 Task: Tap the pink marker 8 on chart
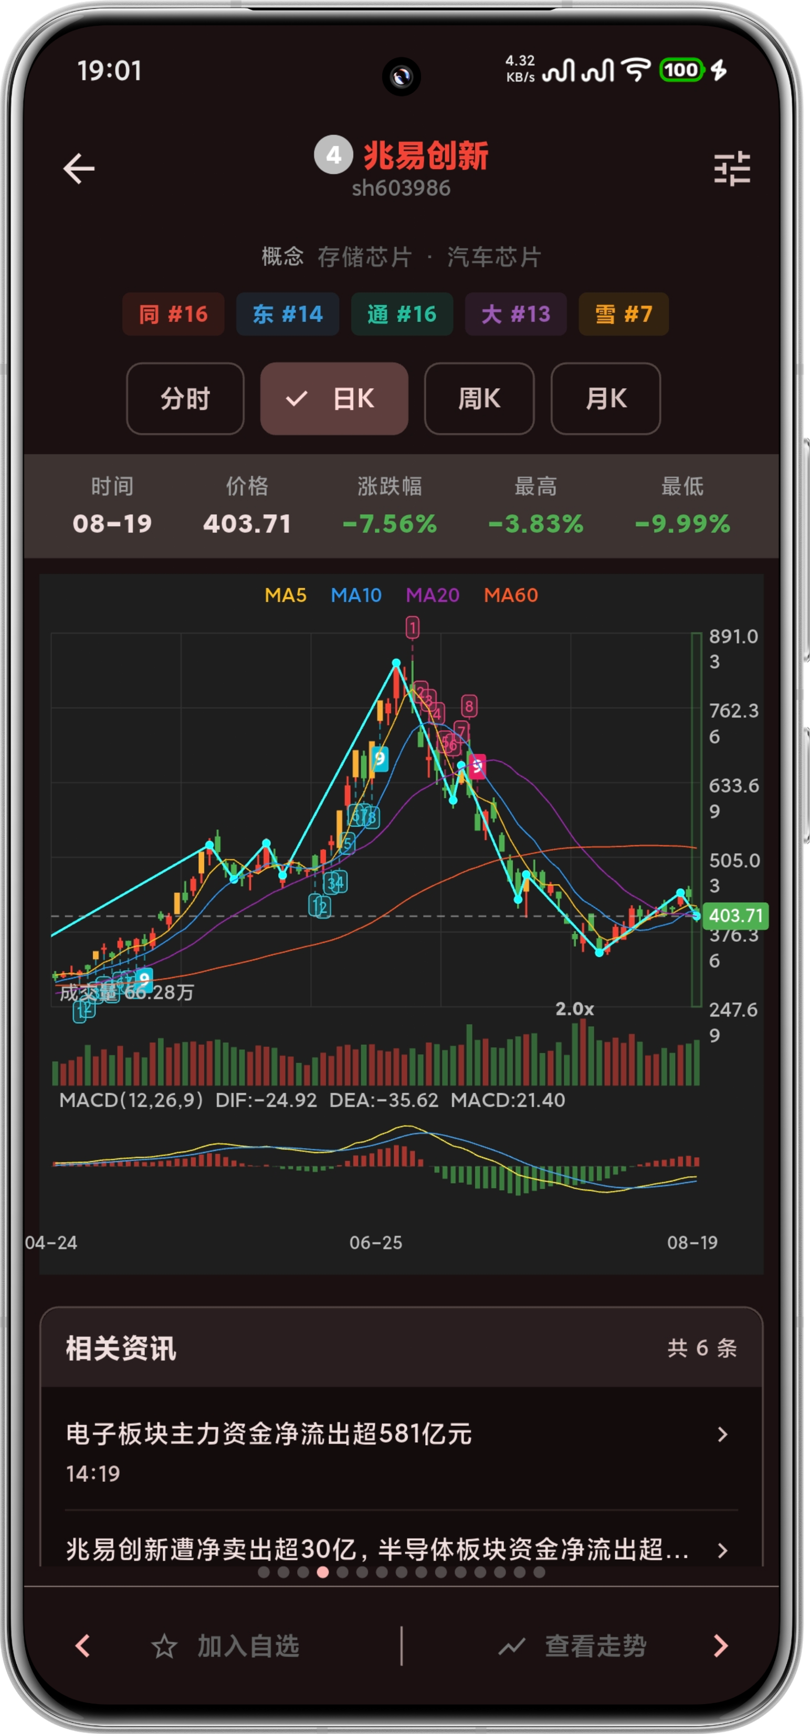(469, 706)
